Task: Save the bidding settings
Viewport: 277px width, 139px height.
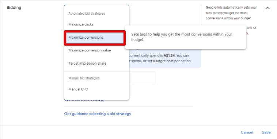Action: coord(266,132)
